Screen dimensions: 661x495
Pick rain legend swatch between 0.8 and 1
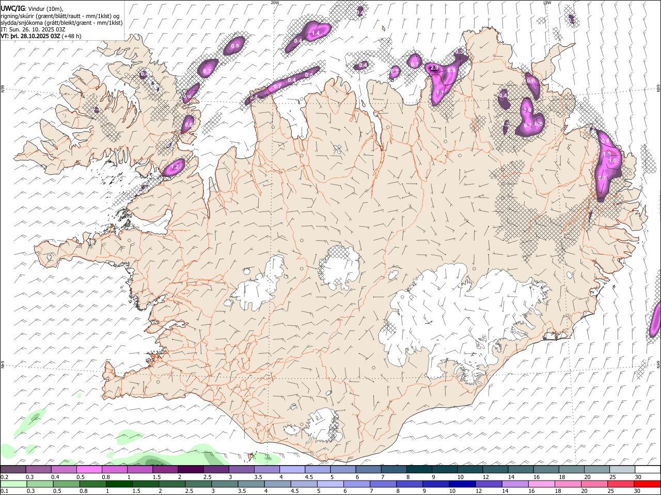pyautogui.click(x=93, y=484)
